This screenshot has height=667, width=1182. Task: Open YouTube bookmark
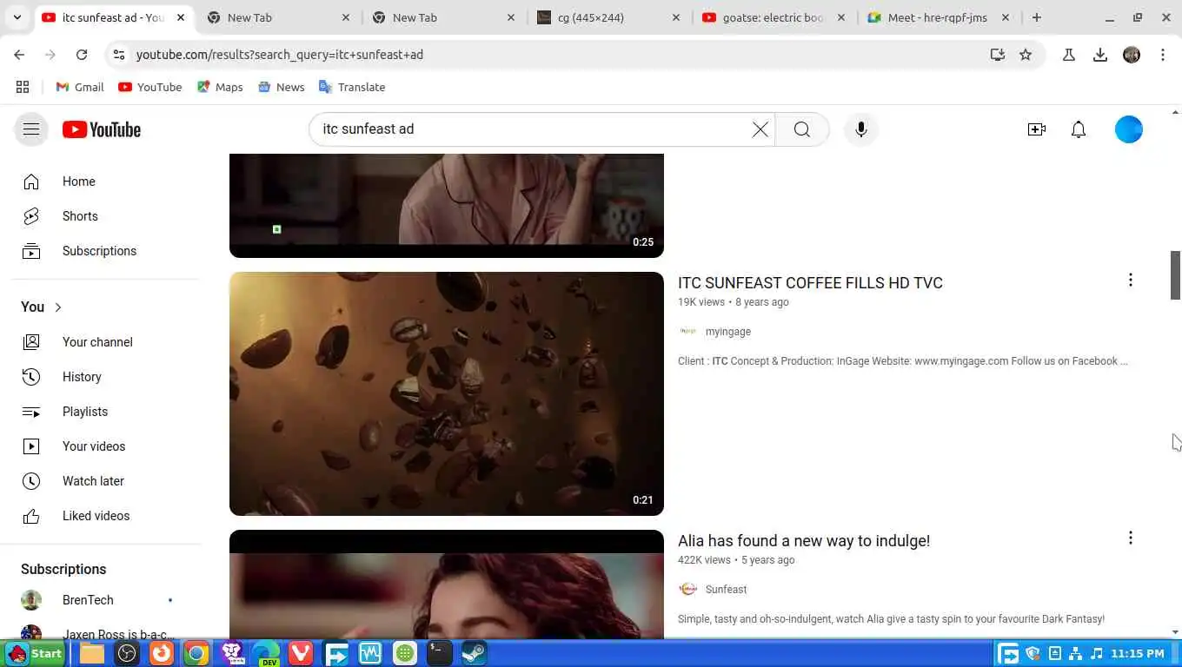[150, 87]
